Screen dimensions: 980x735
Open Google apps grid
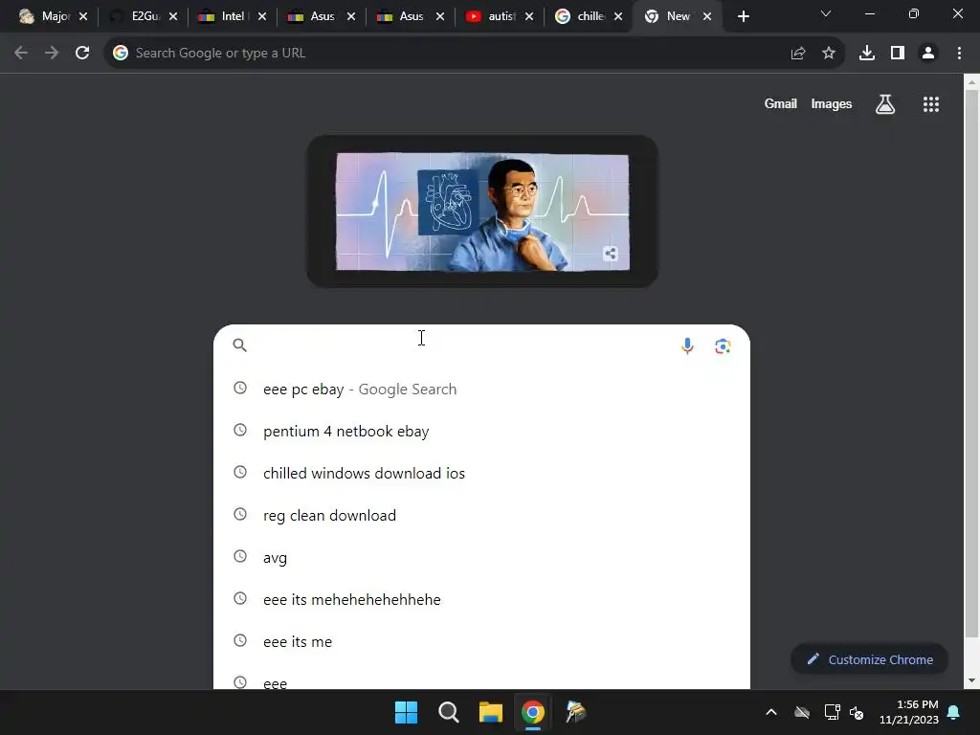(x=930, y=104)
